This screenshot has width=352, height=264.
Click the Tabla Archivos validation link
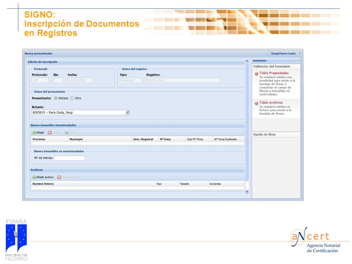pyautogui.click(x=271, y=103)
